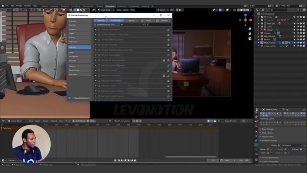Screen dimensions: 307x173
Task: Jump to the next keyframe
Action: pos(132,160)
